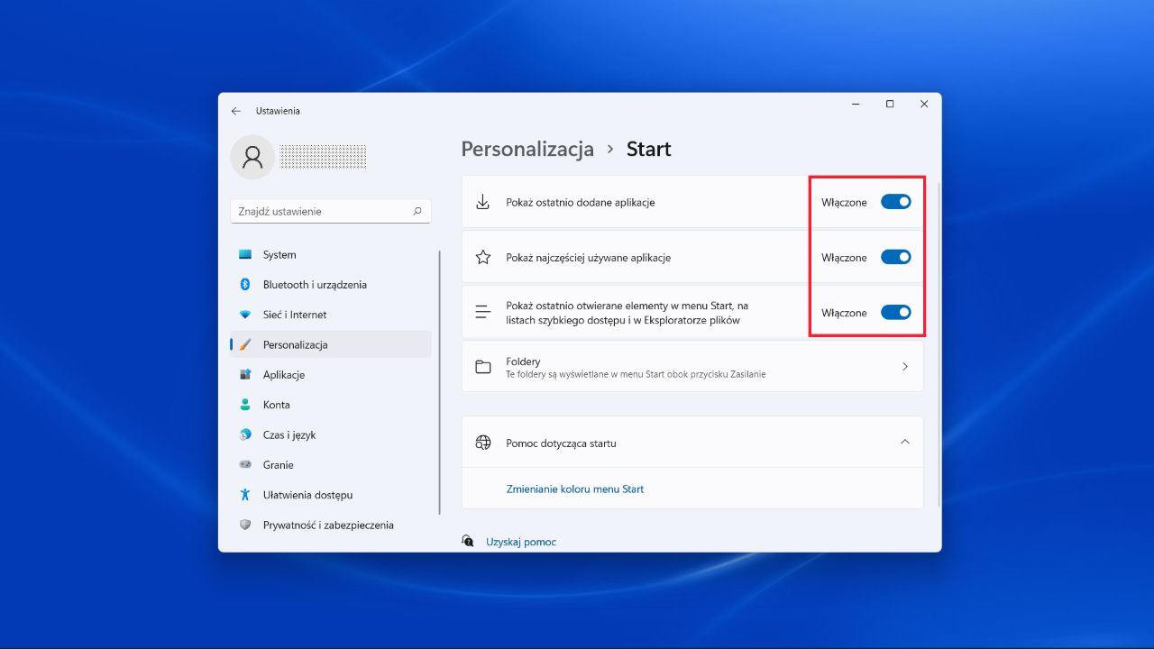
Task: Click the Czas i język clock icon
Action: tap(245, 434)
